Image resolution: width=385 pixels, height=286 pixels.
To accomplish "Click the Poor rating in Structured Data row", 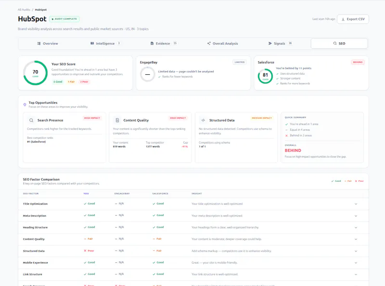I will [x=89, y=251].
